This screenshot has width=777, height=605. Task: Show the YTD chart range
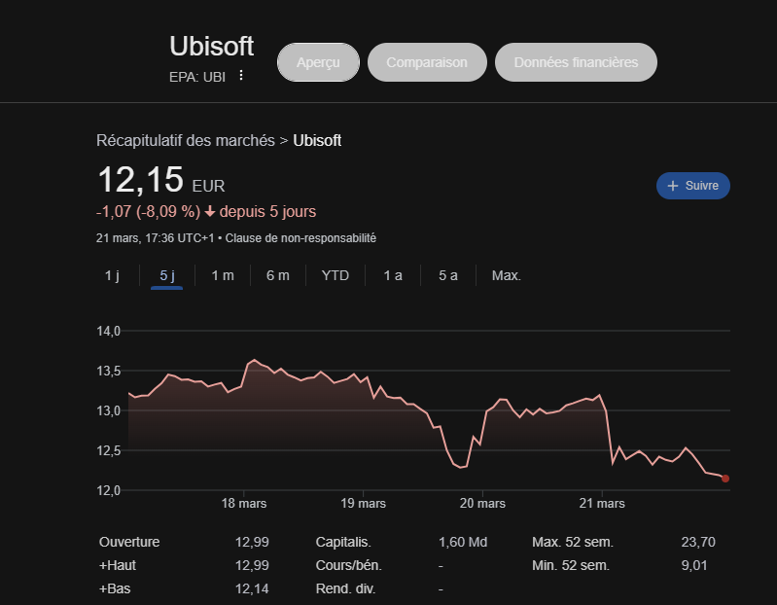pos(335,275)
